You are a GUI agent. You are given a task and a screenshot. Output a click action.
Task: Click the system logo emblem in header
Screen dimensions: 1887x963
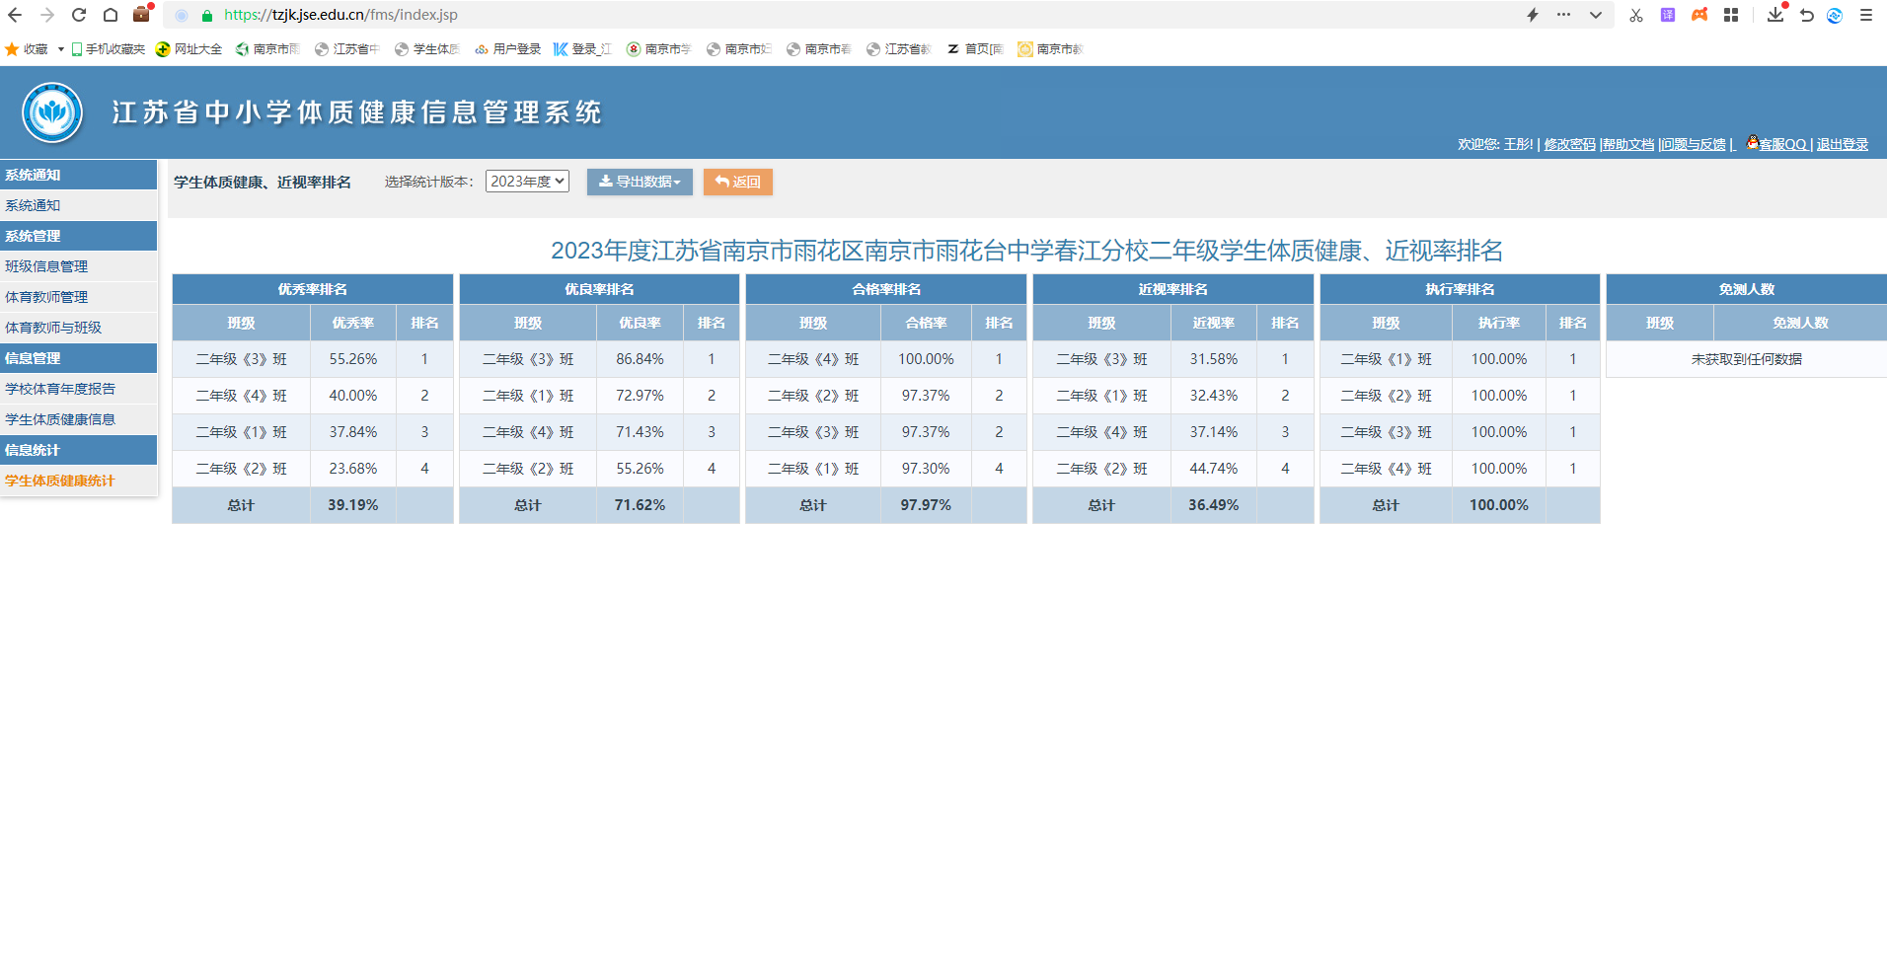52,112
